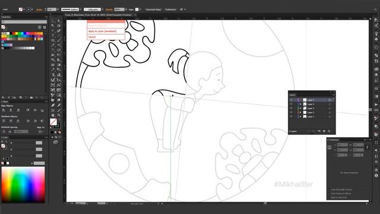This screenshot has height=214, width=380.
Task: Open the Layers panel flyout menu
Action: click(334, 95)
